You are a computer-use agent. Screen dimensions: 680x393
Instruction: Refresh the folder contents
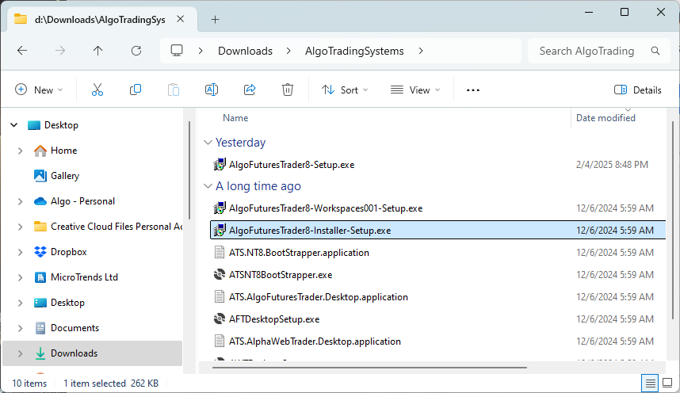pyautogui.click(x=136, y=51)
